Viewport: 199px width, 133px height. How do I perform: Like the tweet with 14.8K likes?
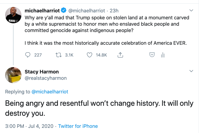[x=89, y=55]
